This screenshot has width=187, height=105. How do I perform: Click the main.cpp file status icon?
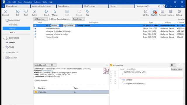tap(36, 92)
